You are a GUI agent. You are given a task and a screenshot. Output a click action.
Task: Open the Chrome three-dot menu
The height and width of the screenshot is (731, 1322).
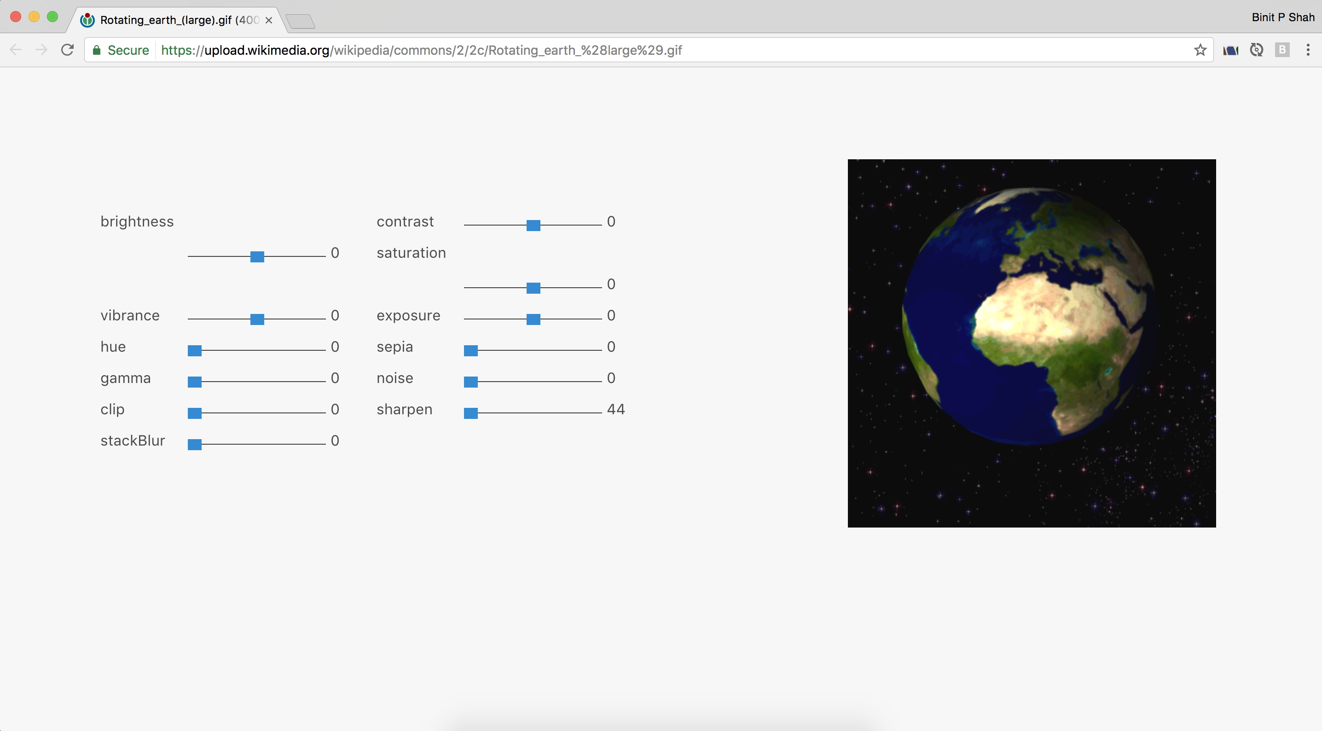coord(1308,50)
